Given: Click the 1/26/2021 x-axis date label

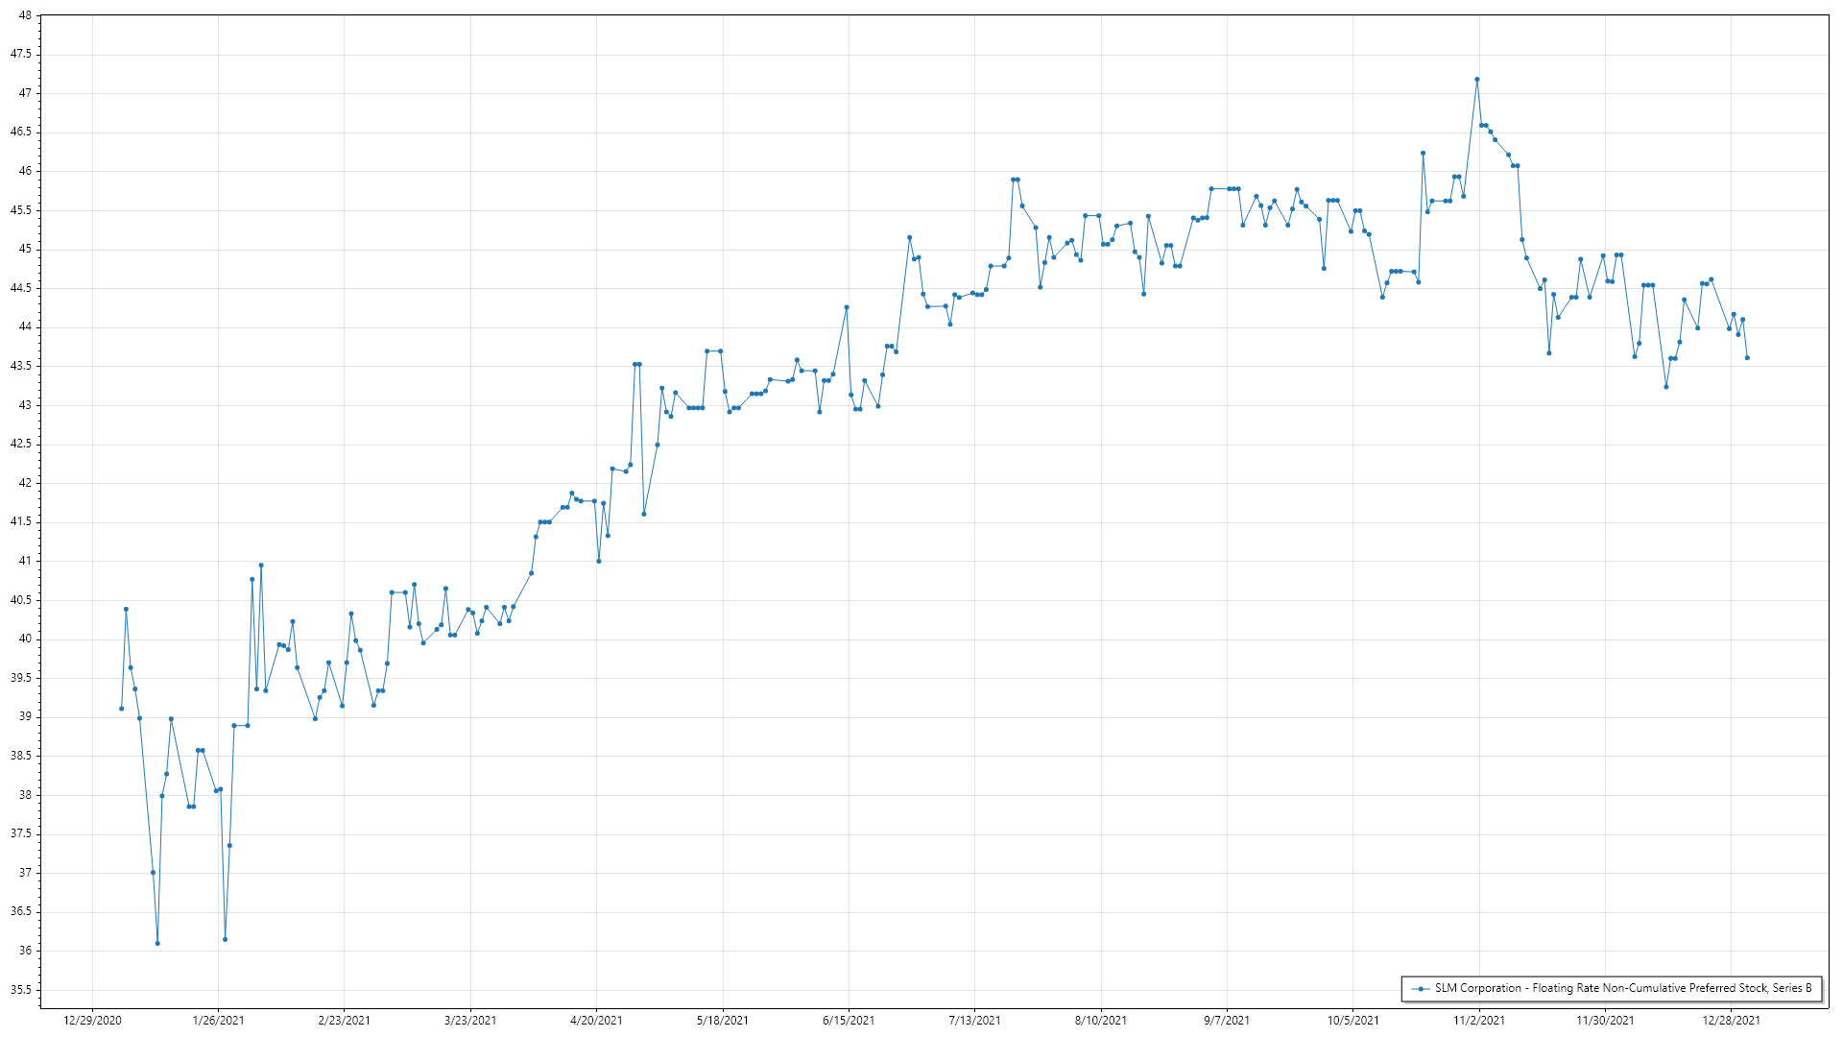Looking at the screenshot, I should 218,1021.
